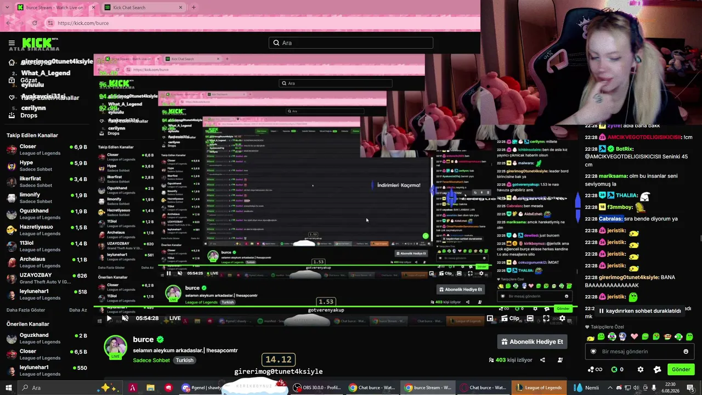The height and width of the screenshot is (395, 702).
Task: Click the site info icon beside URL
Action: (x=50, y=23)
